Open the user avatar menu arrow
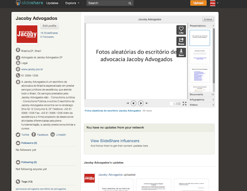Viewport: 247px width, 191px height. [218, 3]
